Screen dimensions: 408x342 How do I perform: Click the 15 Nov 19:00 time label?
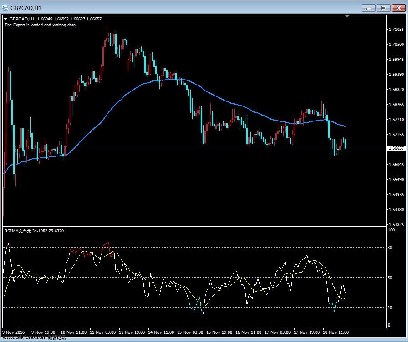coord(219,332)
